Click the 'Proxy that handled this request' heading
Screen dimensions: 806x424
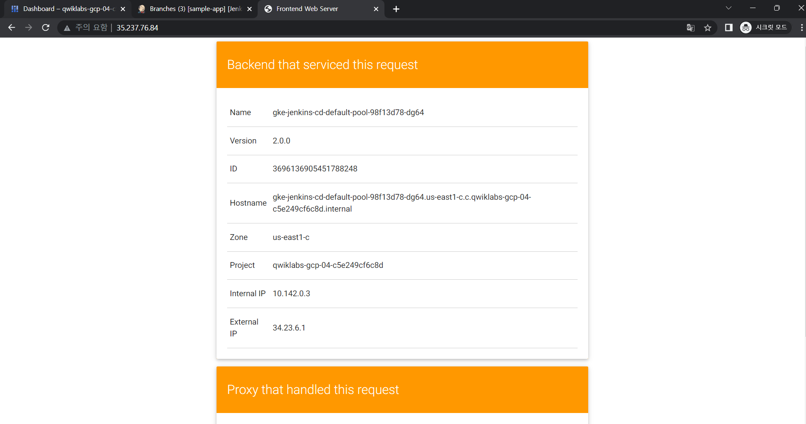[x=313, y=390]
